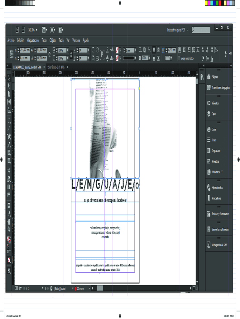The width and height of the screenshot is (240, 319).
Task: Select the Page tool
Action: 9,94
